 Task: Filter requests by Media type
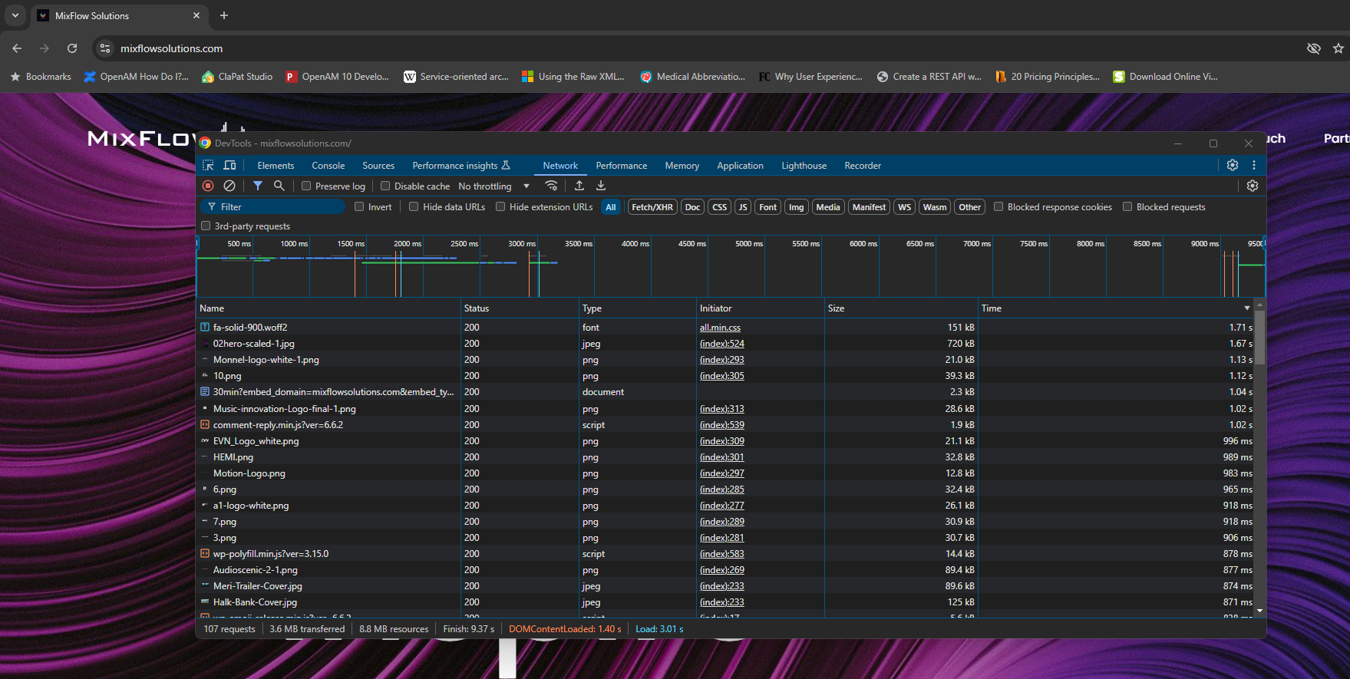click(x=828, y=207)
